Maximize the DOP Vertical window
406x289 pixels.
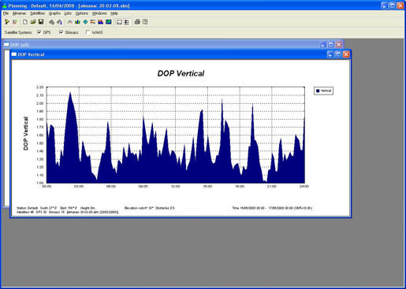338,54
